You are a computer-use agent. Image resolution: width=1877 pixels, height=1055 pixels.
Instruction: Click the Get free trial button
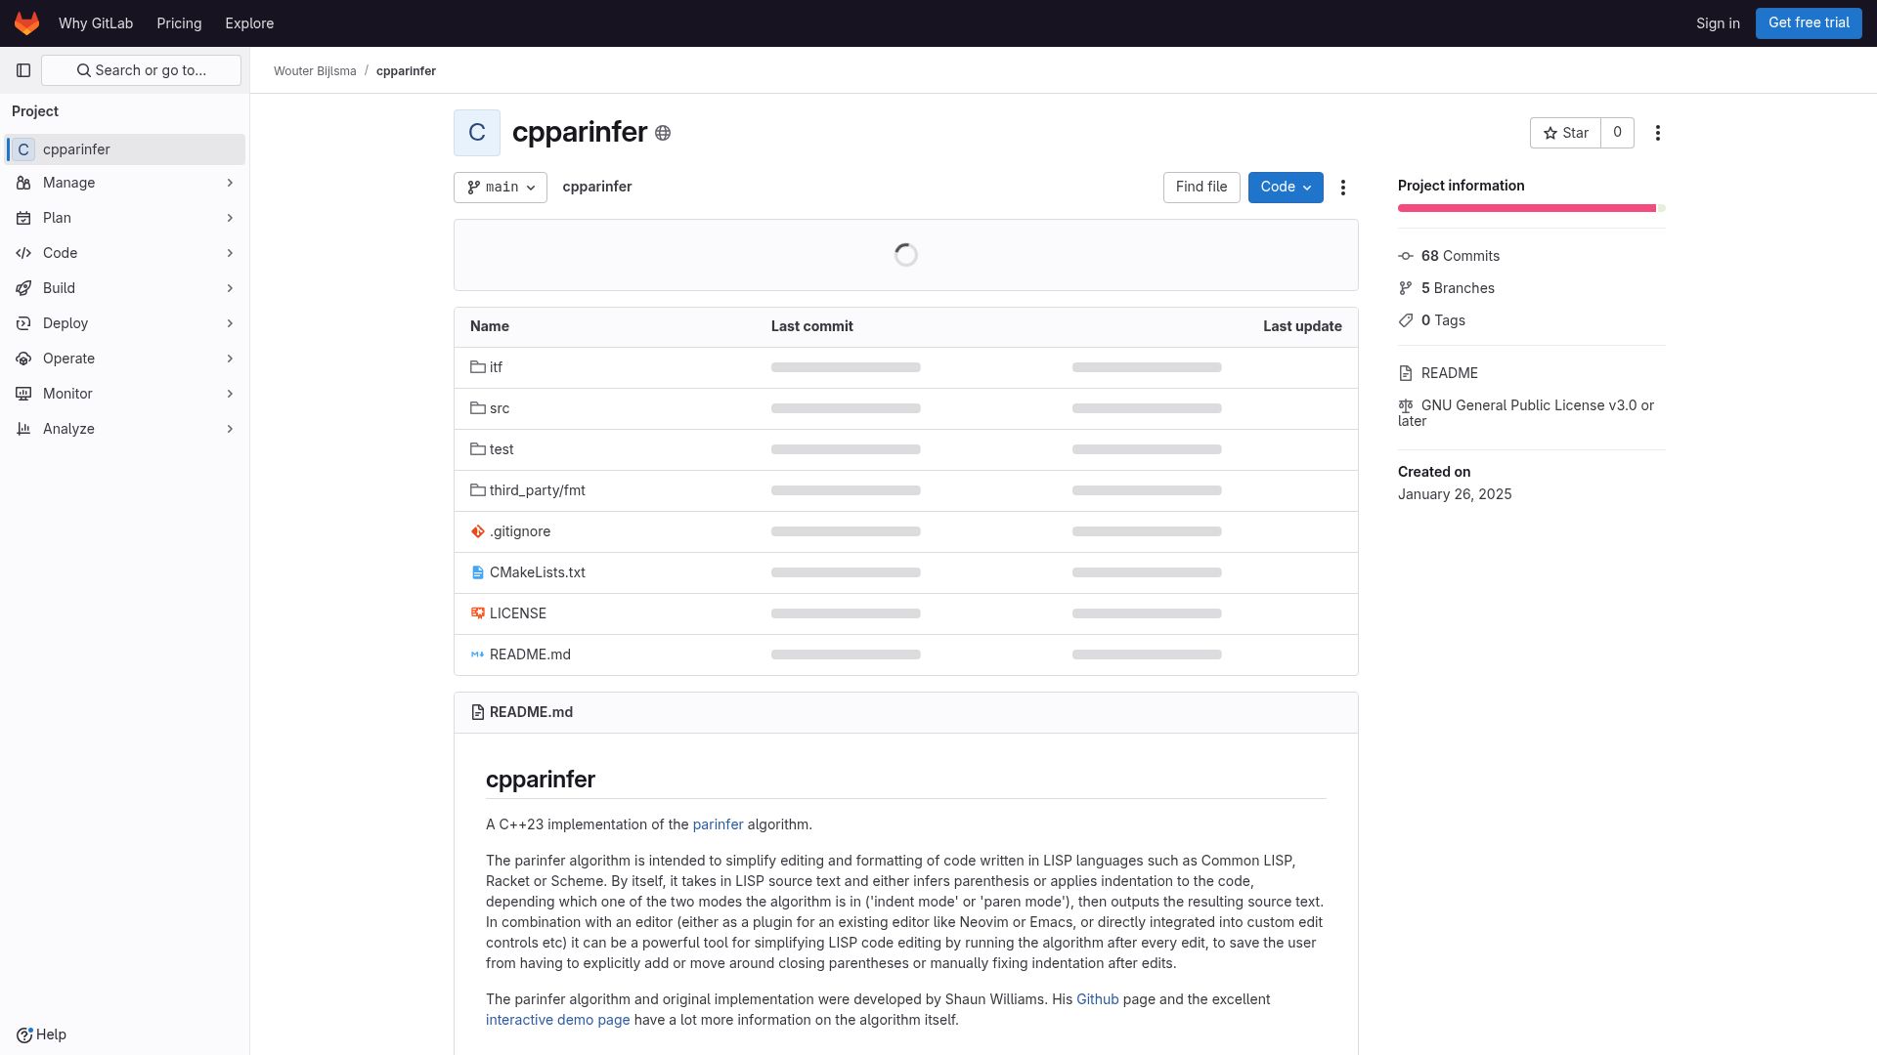coord(1809,22)
